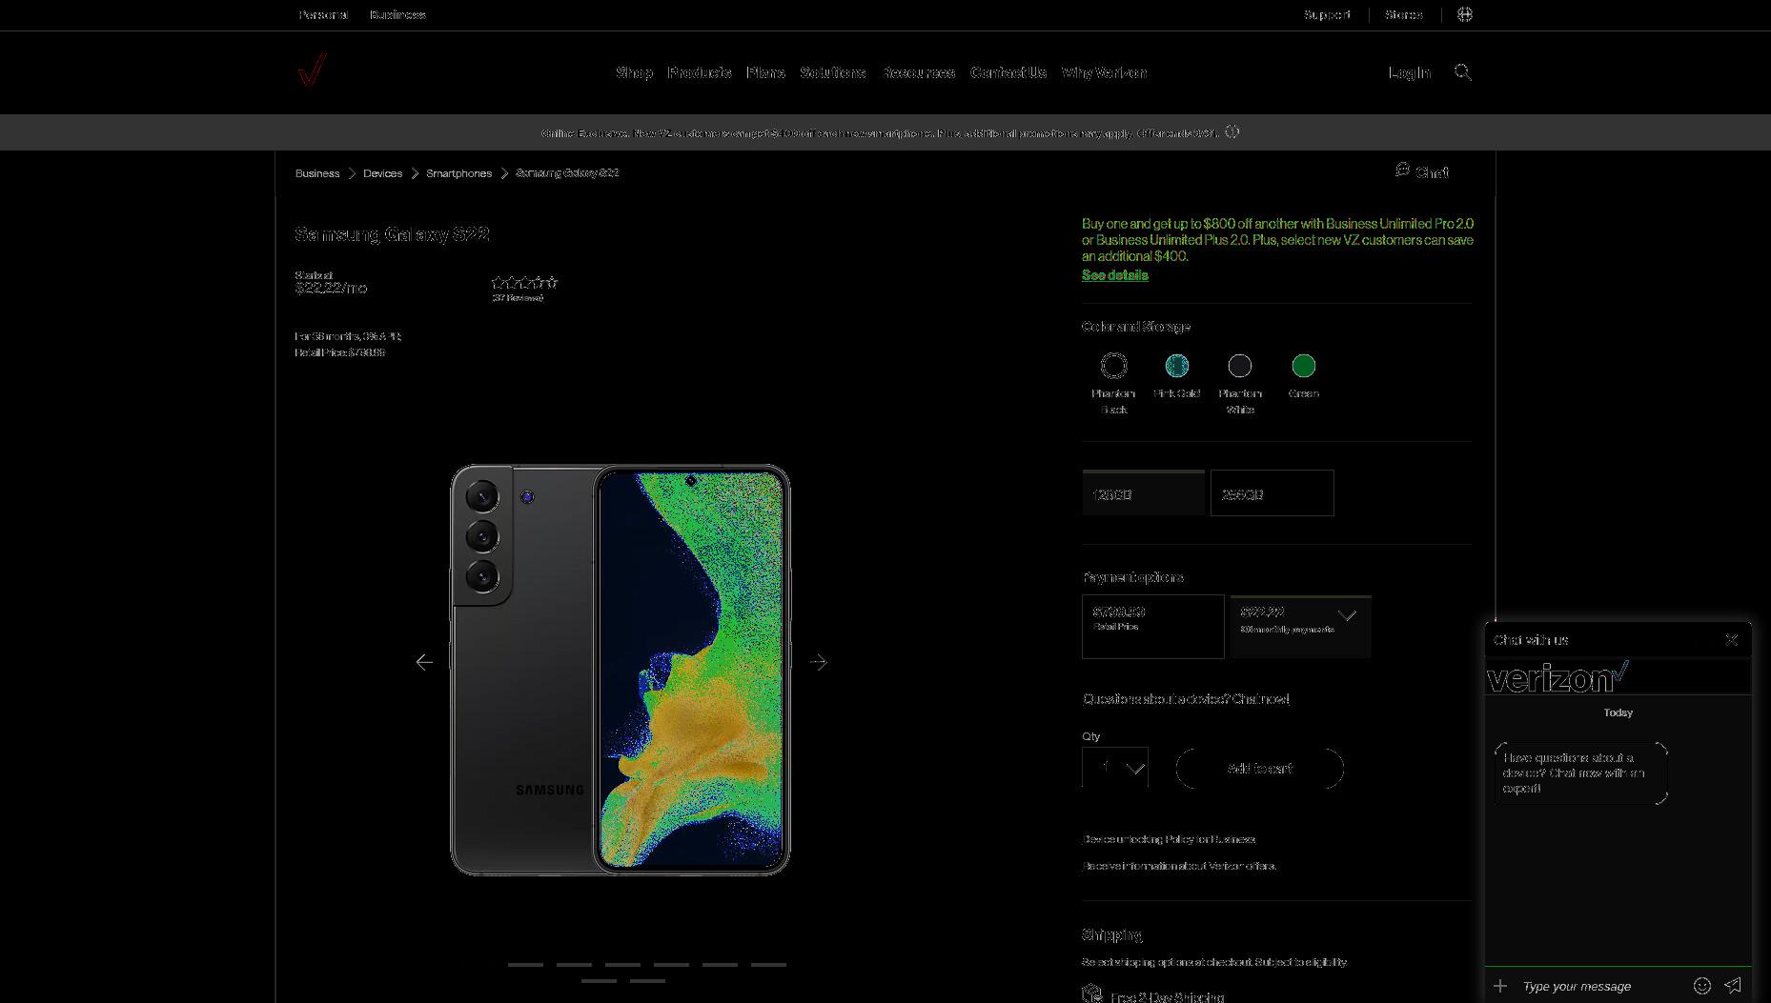Open the Why Verizon menu

tap(1104, 72)
